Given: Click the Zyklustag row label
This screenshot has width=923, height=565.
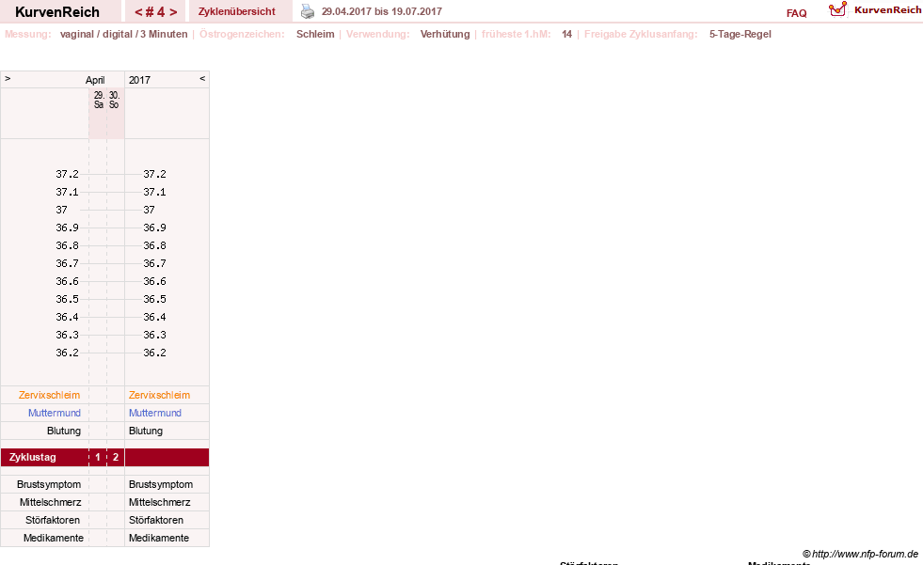Looking at the screenshot, I should point(32,457).
